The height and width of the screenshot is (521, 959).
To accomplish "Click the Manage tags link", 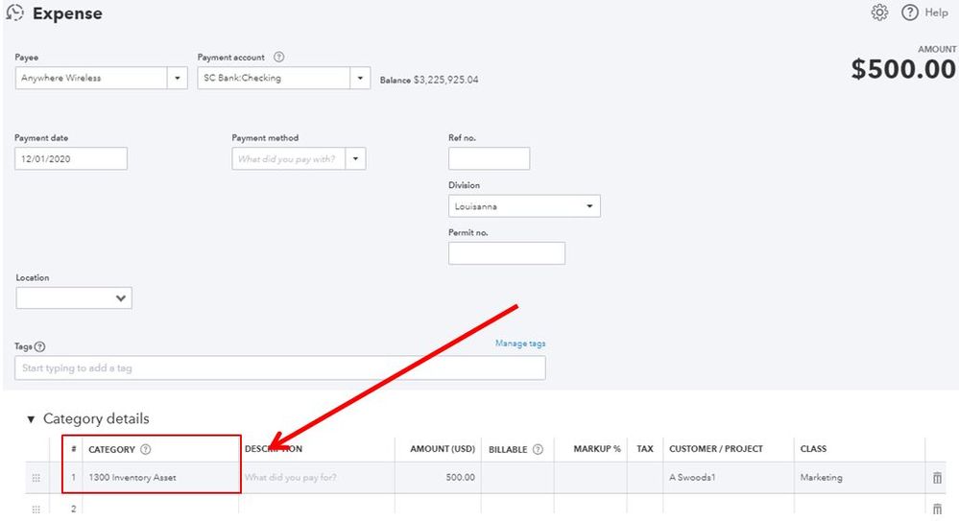I will pyautogui.click(x=520, y=343).
